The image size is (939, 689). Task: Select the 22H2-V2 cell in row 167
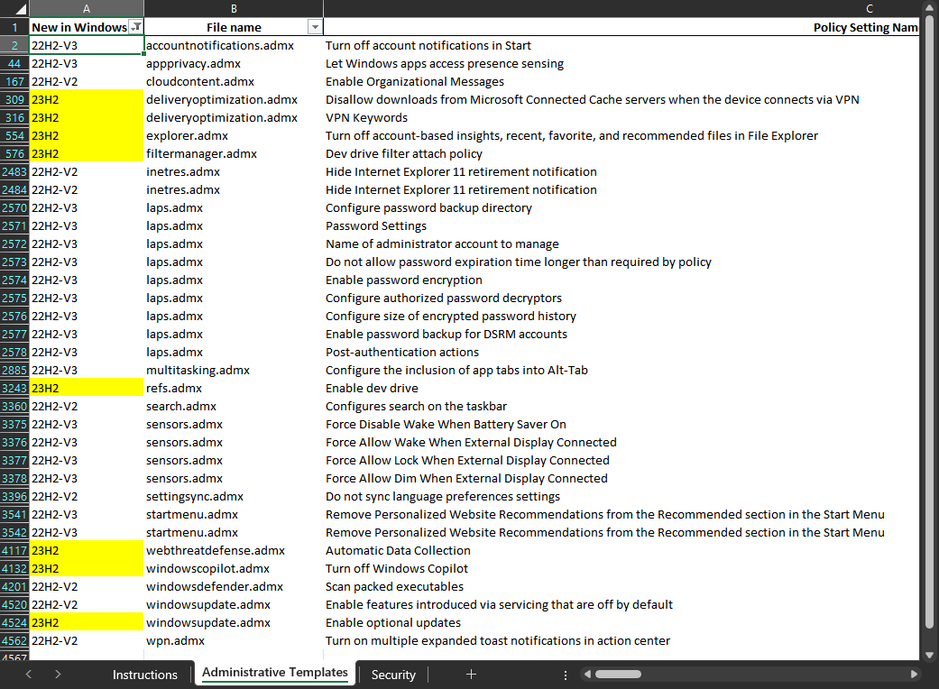point(87,81)
